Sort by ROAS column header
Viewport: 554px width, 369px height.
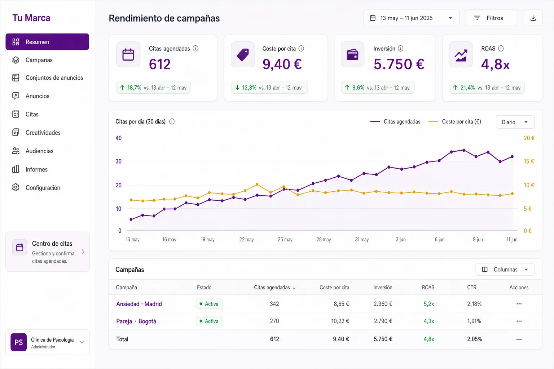(428, 288)
